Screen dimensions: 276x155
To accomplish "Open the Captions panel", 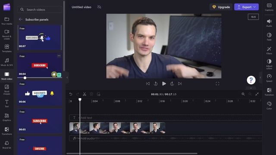I will [269, 7].
